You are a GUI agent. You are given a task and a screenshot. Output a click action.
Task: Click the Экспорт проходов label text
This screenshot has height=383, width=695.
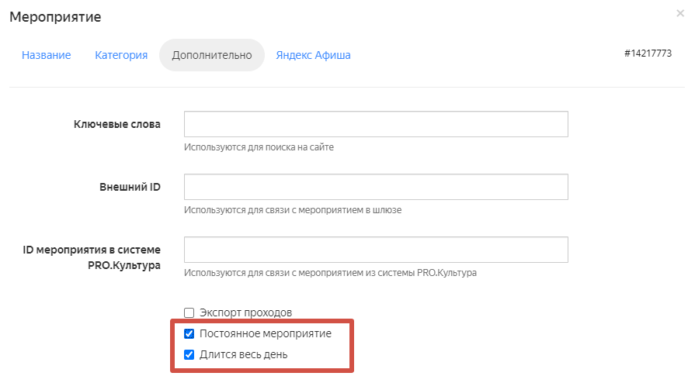pyautogui.click(x=245, y=312)
